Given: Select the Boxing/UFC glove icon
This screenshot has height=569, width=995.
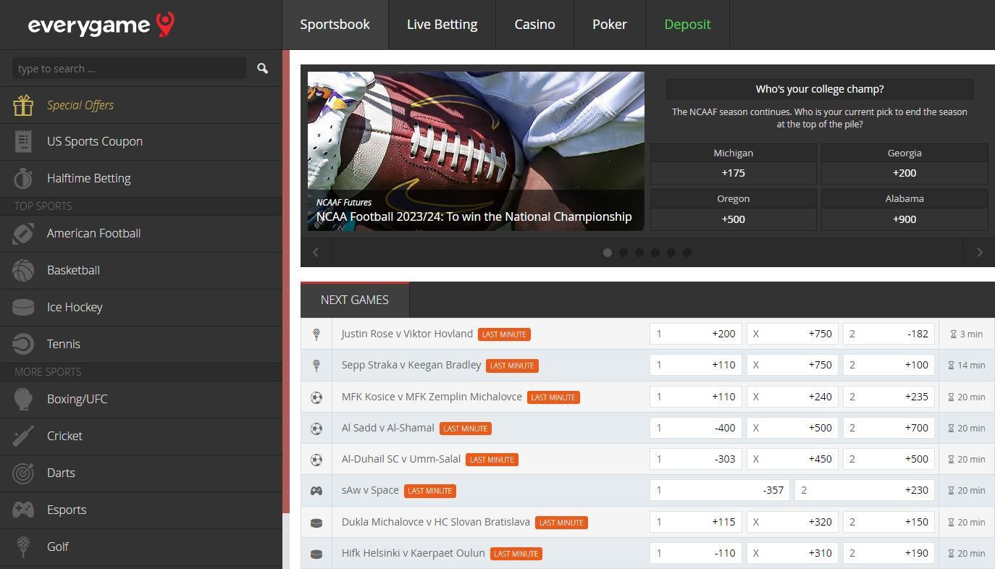Looking at the screenshot, I should 22,399.
